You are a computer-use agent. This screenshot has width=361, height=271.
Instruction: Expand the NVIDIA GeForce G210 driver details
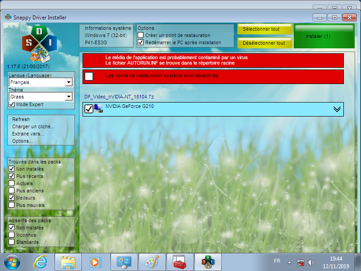[x=337, y=109]
